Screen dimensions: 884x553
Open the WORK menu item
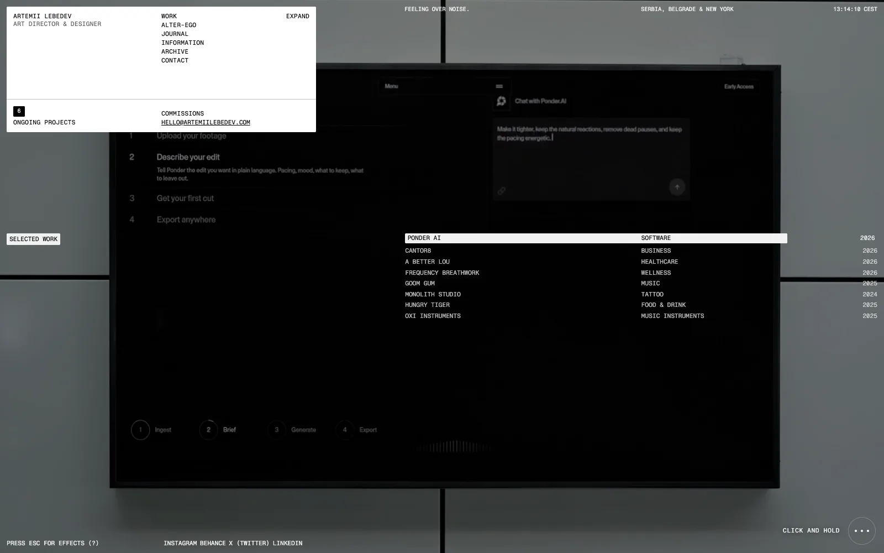[x=169, y=16]
